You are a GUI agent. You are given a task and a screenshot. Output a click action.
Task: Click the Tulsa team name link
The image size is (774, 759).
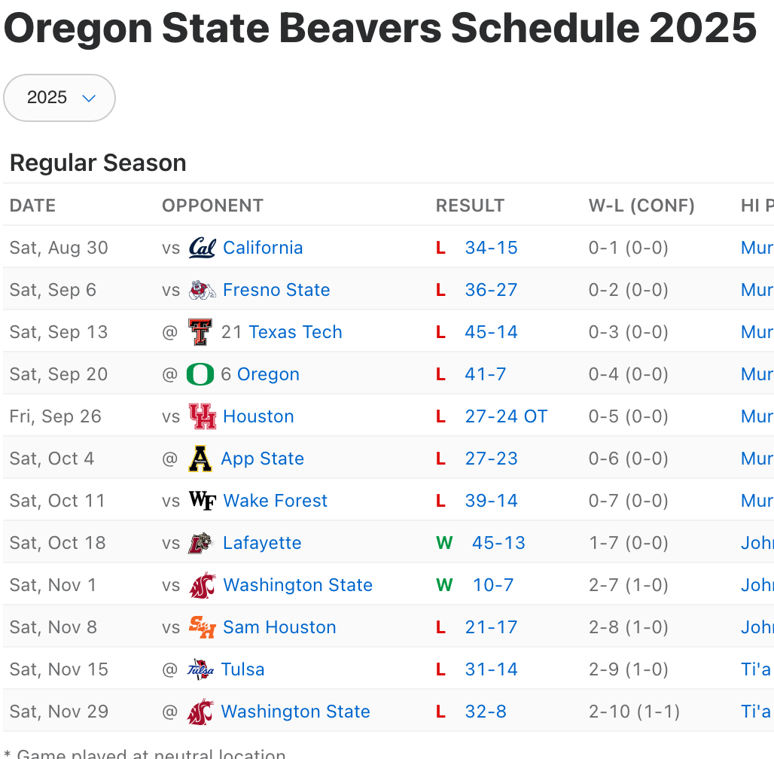[242, 669]
